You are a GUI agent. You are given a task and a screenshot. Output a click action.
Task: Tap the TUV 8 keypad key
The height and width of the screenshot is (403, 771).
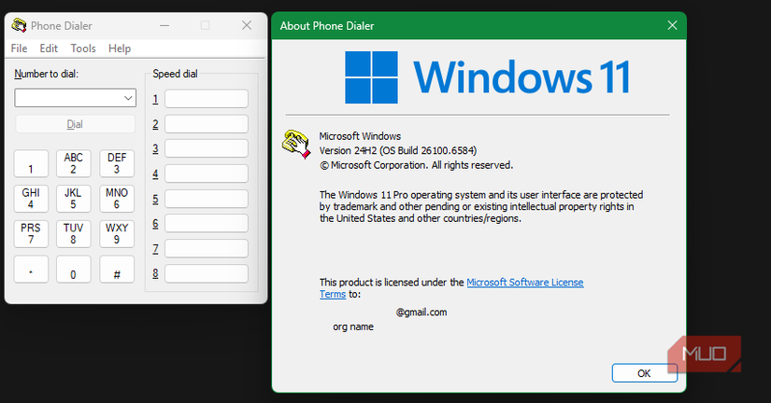(x=73, y=233)
